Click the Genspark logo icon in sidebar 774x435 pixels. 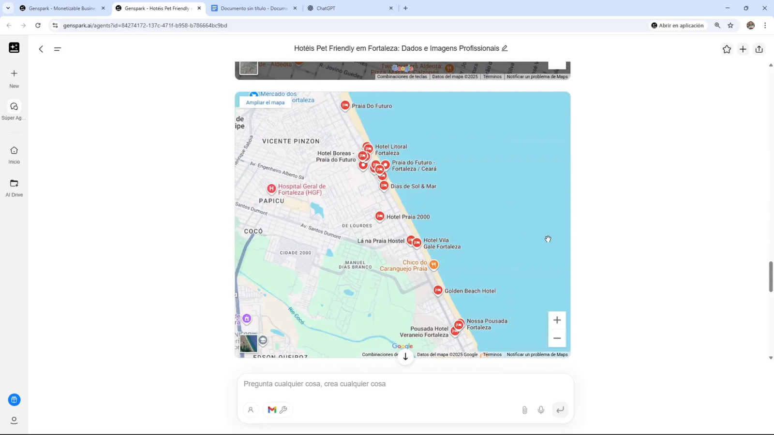coord(14,47)
